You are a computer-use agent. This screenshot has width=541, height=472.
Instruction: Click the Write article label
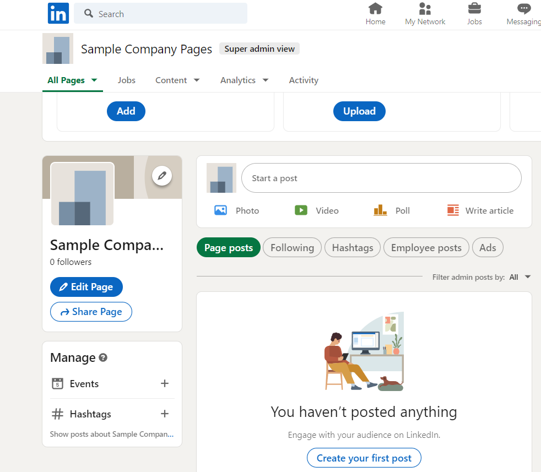489,210
